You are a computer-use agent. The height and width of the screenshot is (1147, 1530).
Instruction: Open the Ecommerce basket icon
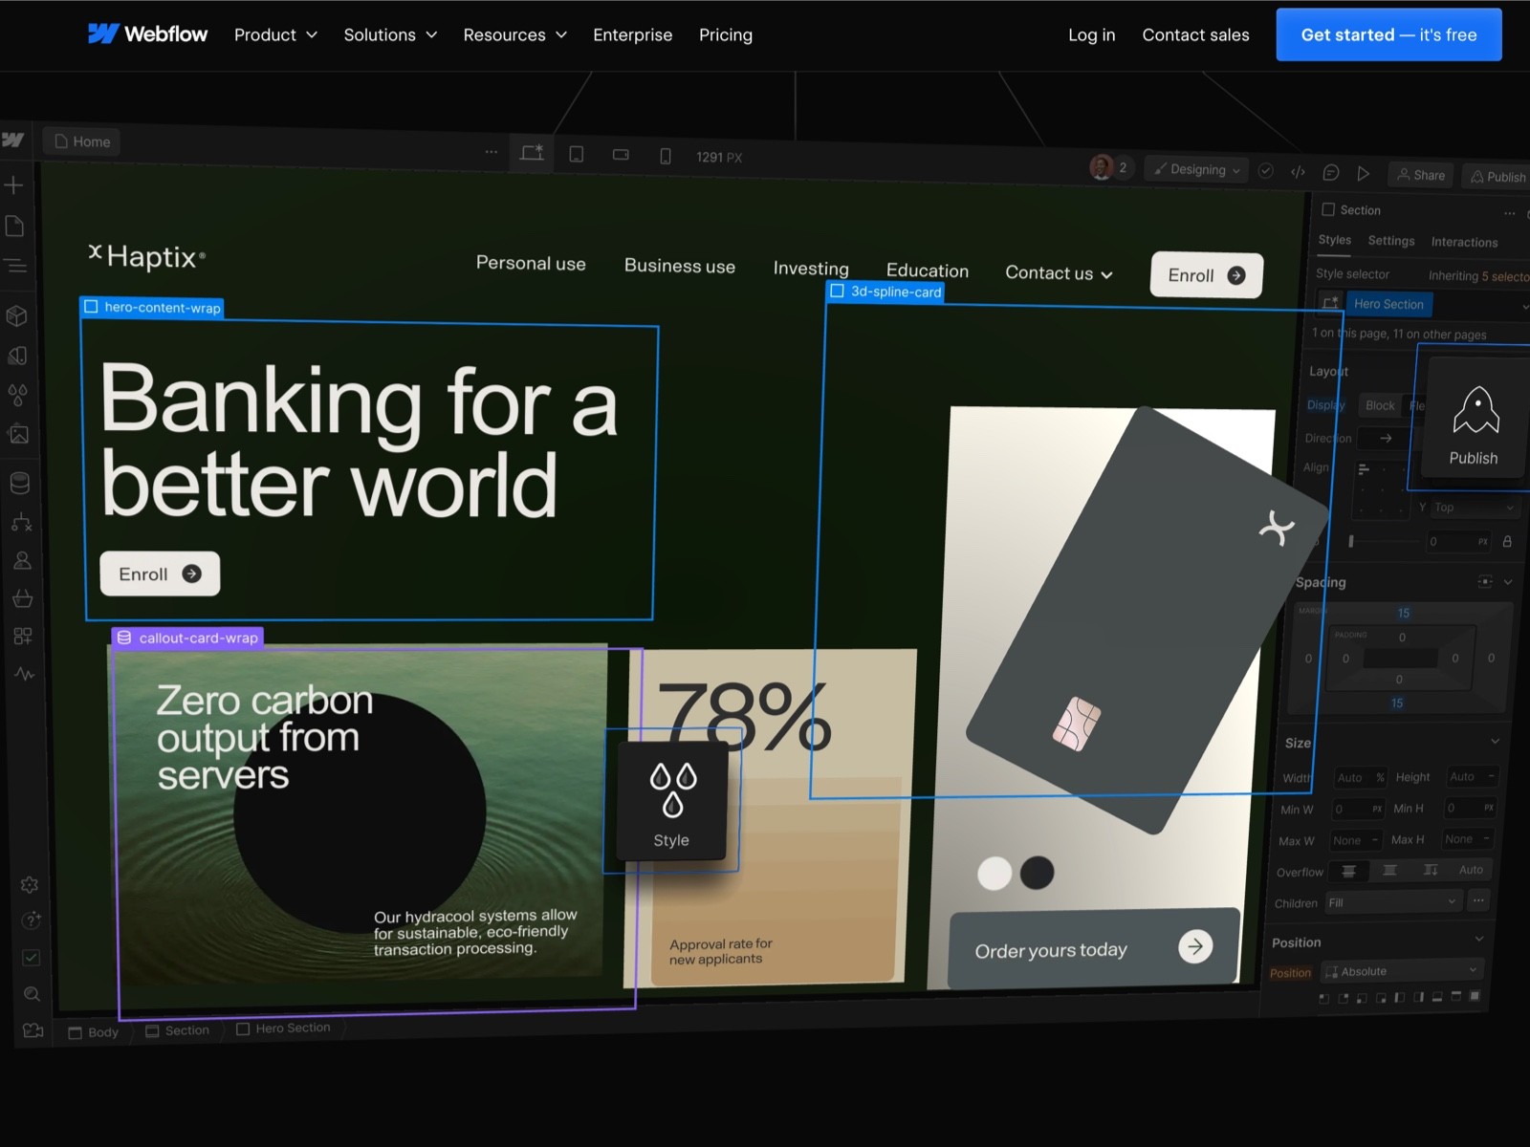point(22,598)
